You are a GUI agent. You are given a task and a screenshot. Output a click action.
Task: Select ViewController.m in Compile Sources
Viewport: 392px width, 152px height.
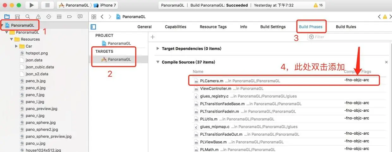click(x=289, y=89)
